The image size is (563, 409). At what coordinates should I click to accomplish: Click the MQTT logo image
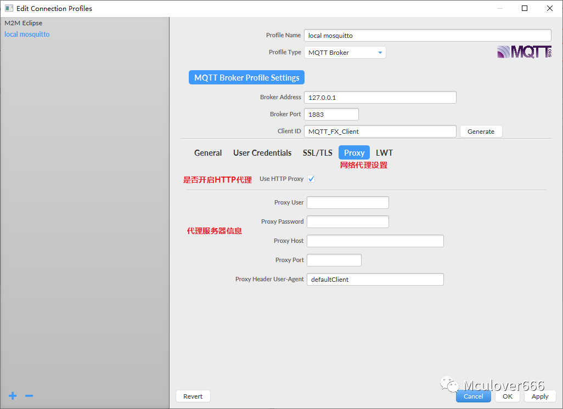(524, 52)
